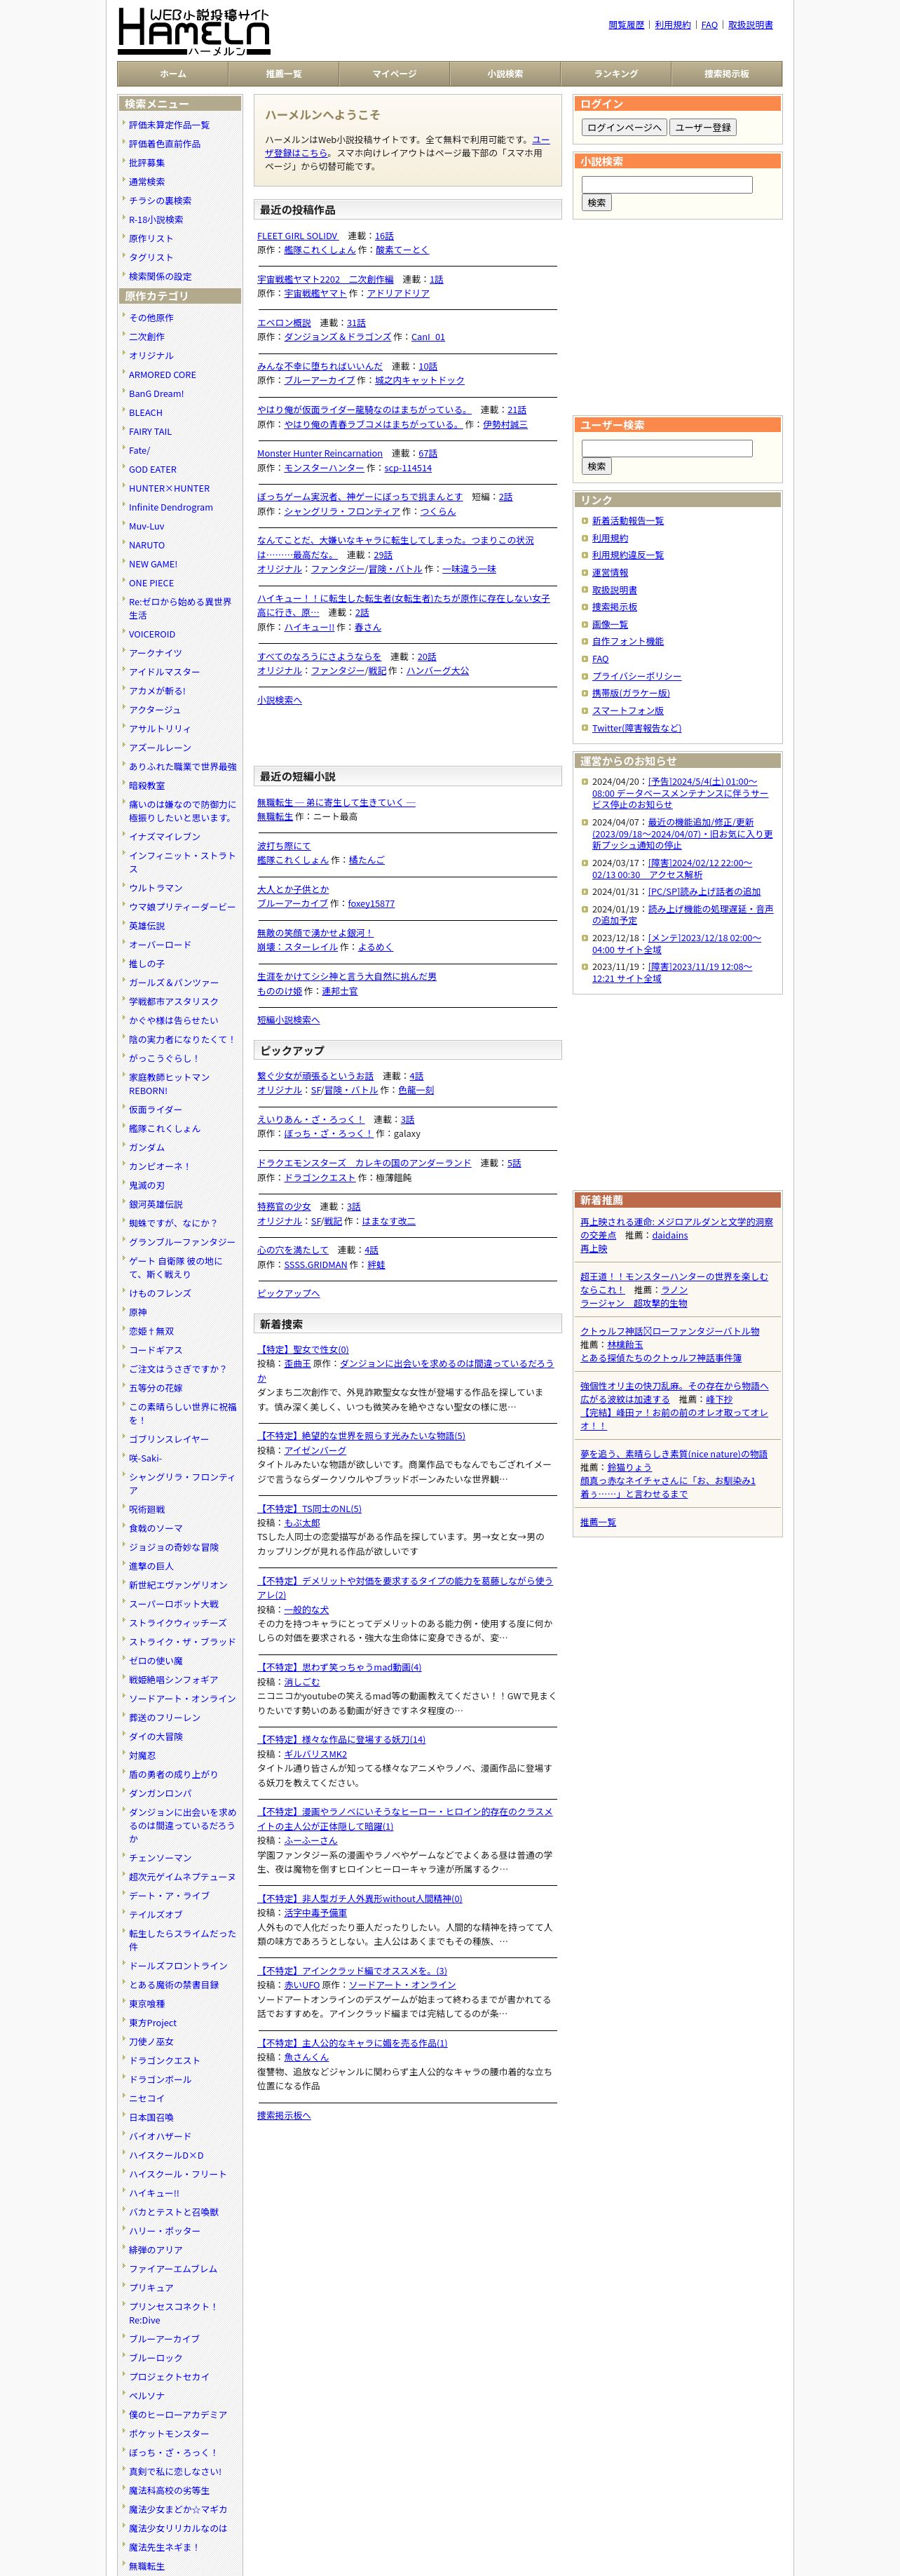The height and width of the screenshot is (2576, 900).
Task: Click the ログインページへ button
Action: click(x=623, y=127)
